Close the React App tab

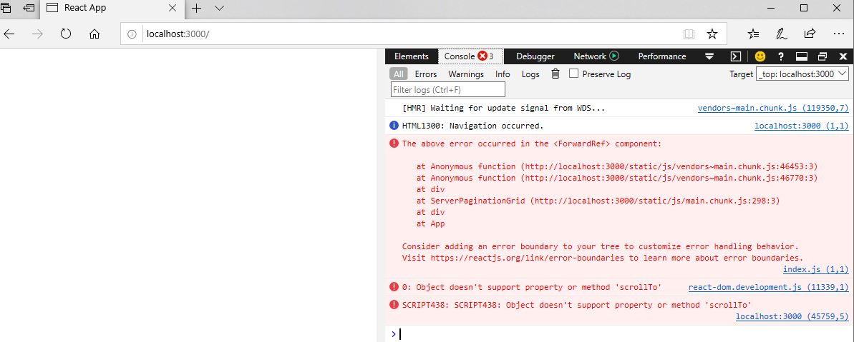click(173, 8)
